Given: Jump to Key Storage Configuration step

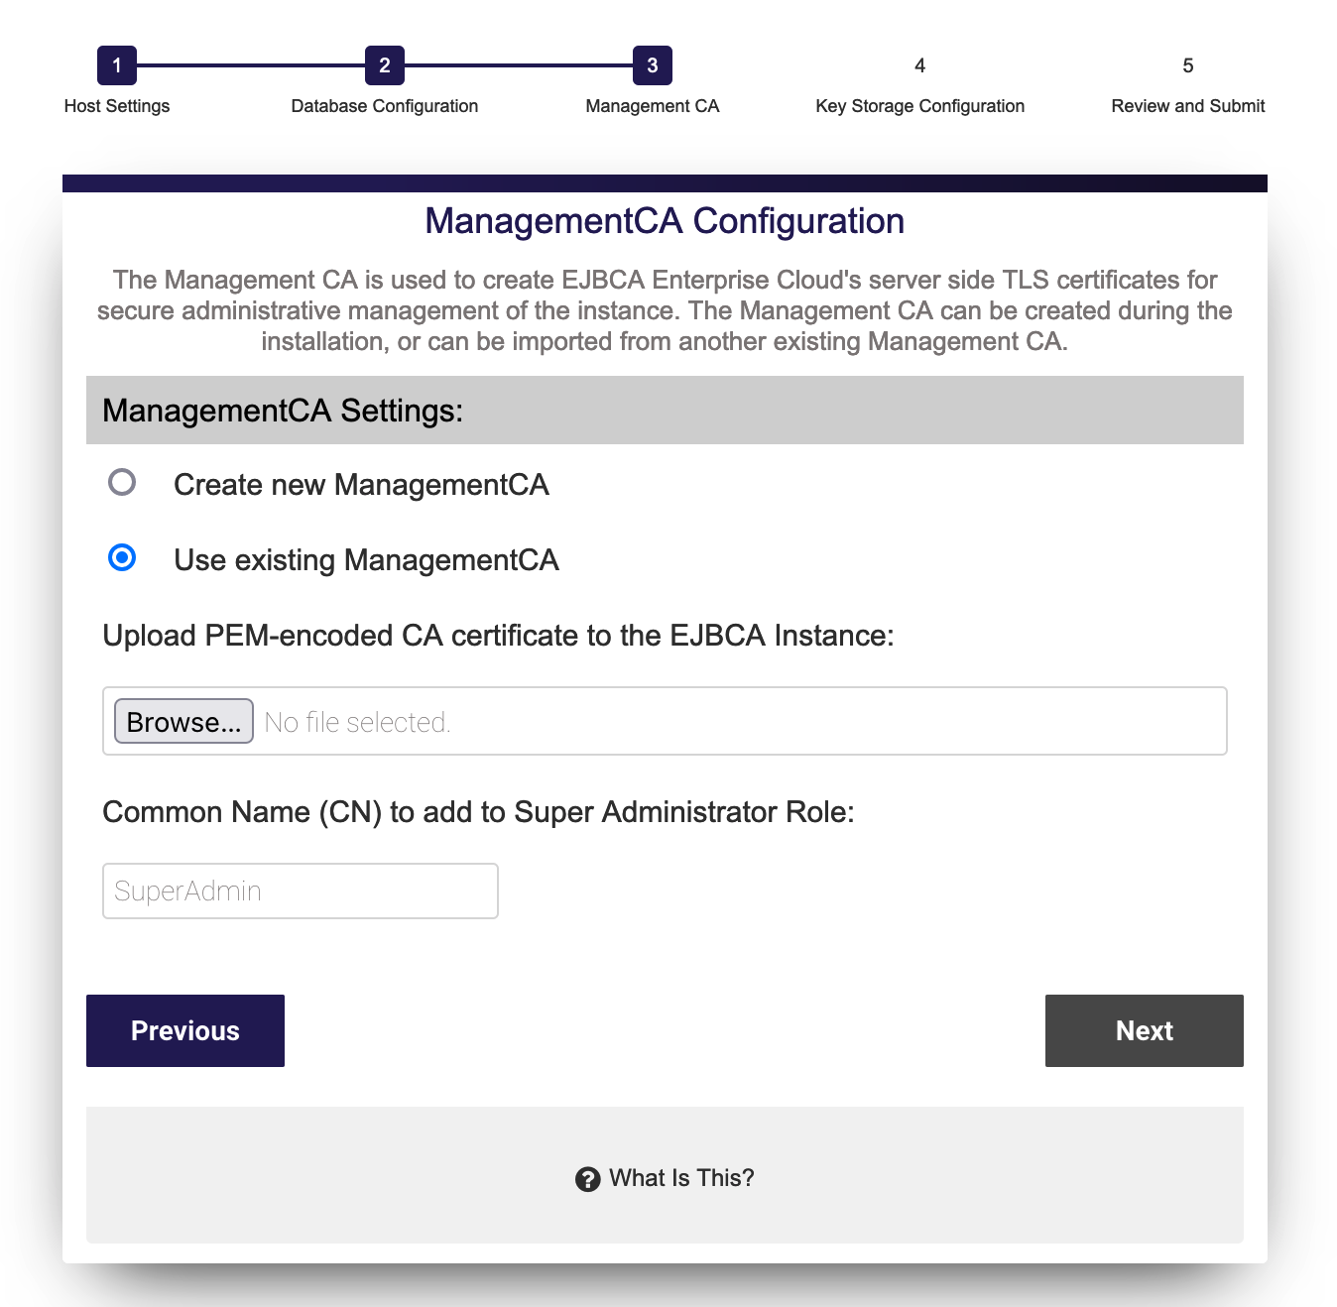Looking at the screenshot, I should click(920, 106).
